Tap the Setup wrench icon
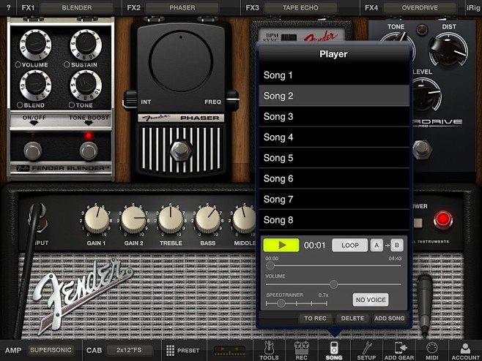 pos(366,349)
